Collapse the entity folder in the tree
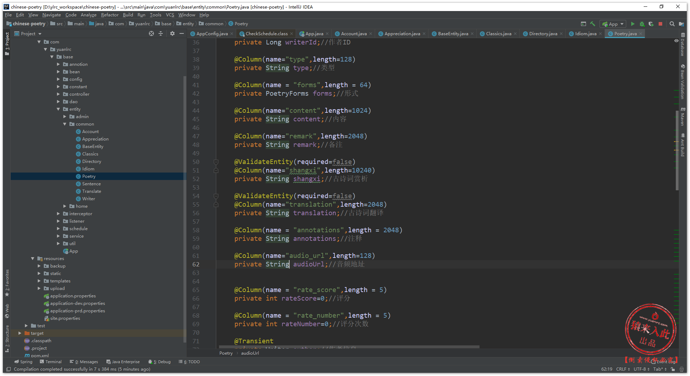Screen dimensions: 690x376 pyautogui.click(x=58, y=109)
